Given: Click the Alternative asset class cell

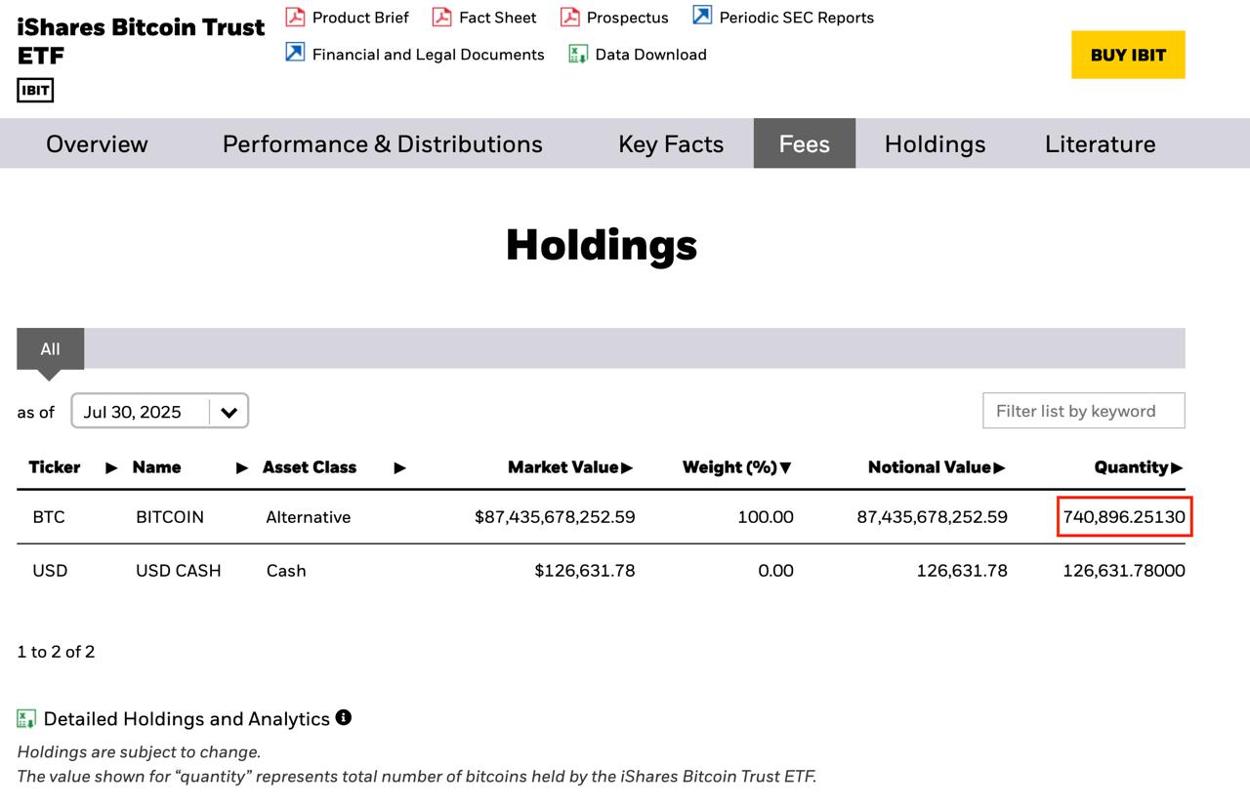Looking at the screenshot, I should pyautogui.click(x=309, y=517).
